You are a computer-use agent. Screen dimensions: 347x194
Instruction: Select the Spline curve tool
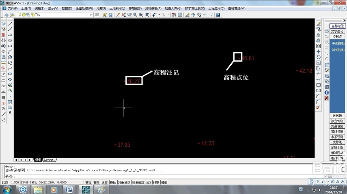(10, 68)
